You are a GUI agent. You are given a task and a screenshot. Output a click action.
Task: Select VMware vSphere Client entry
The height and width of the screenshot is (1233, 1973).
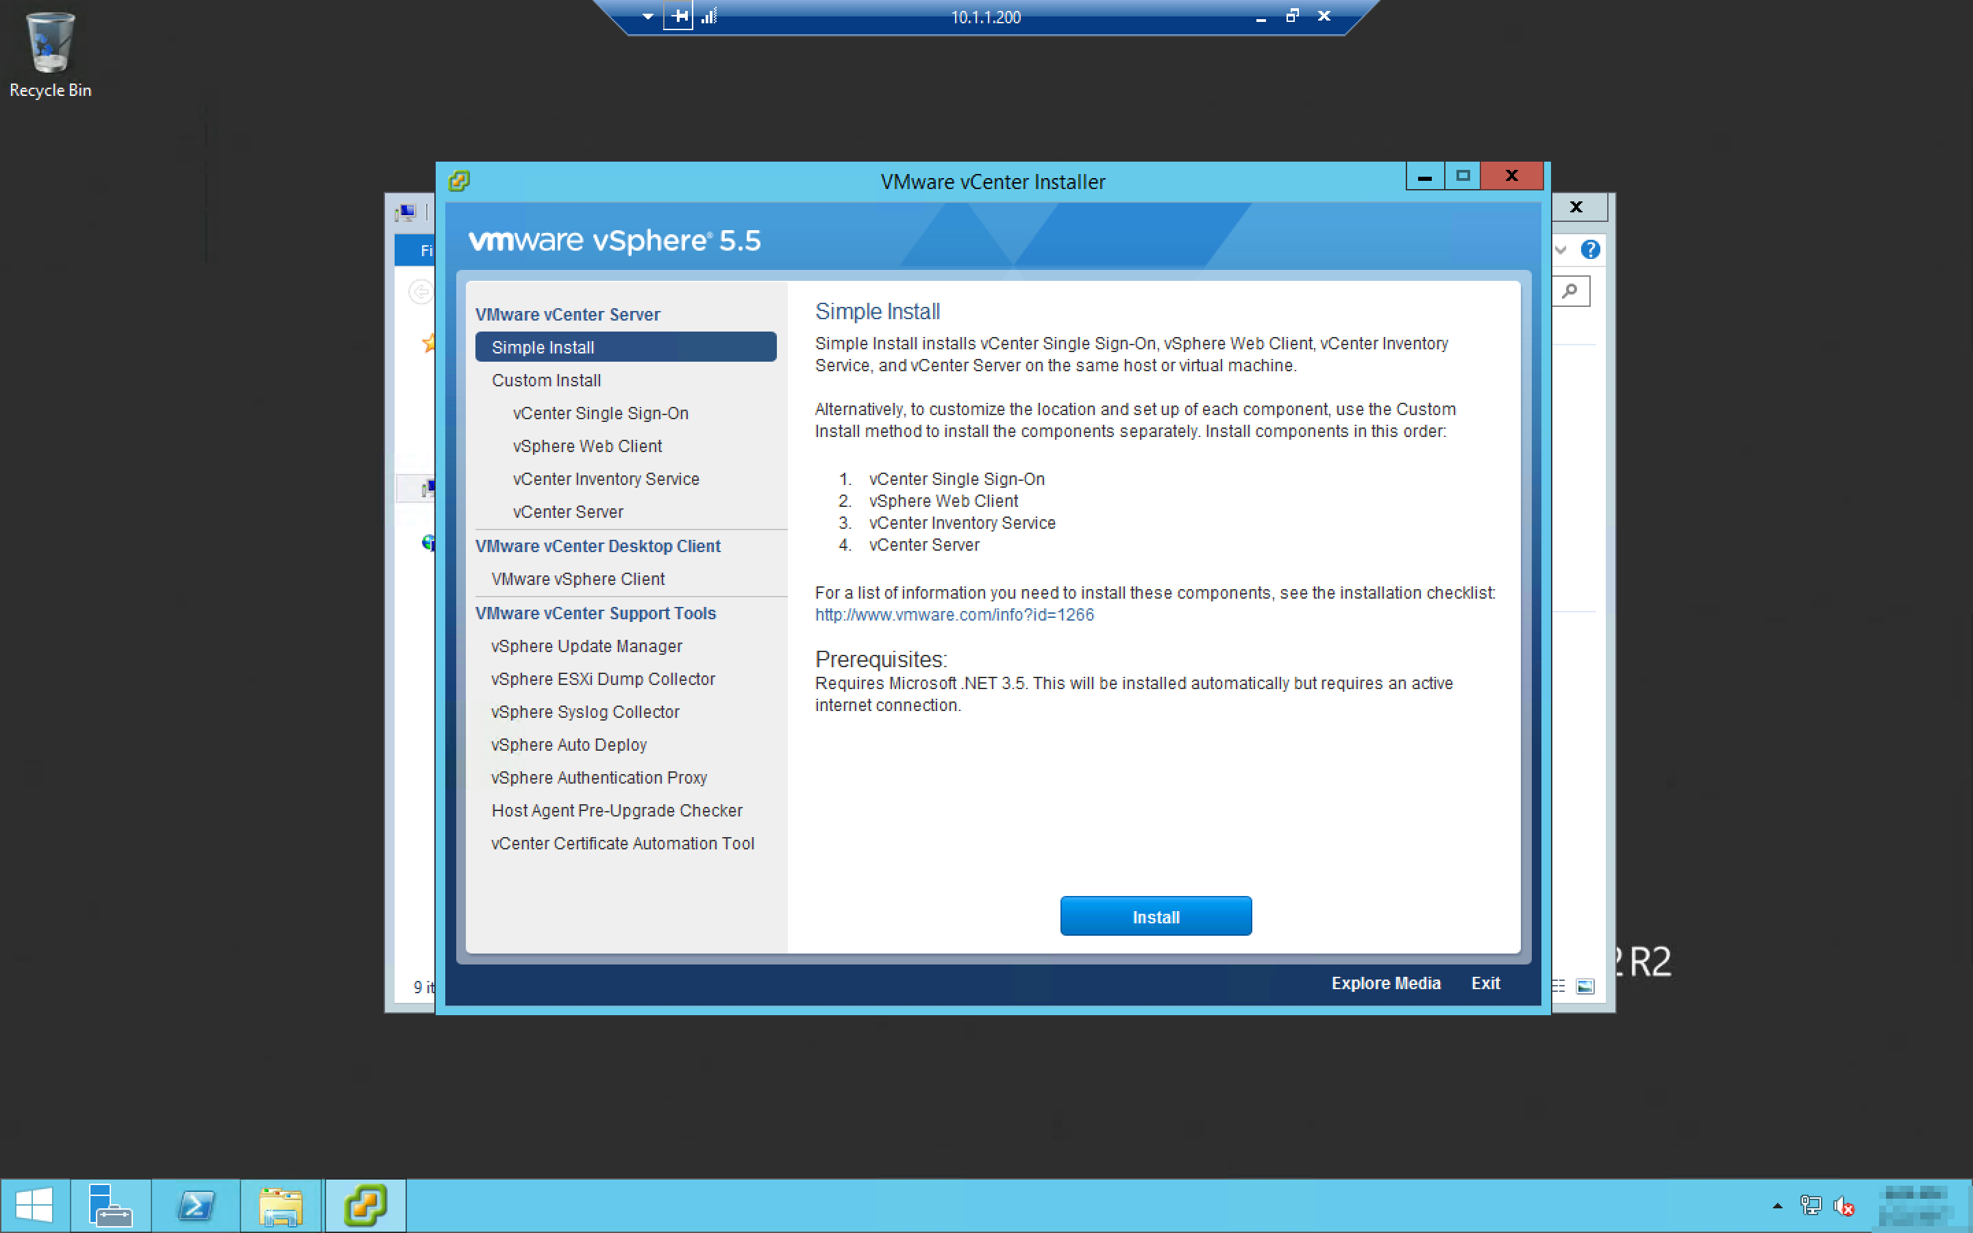[x=578, y=578]
